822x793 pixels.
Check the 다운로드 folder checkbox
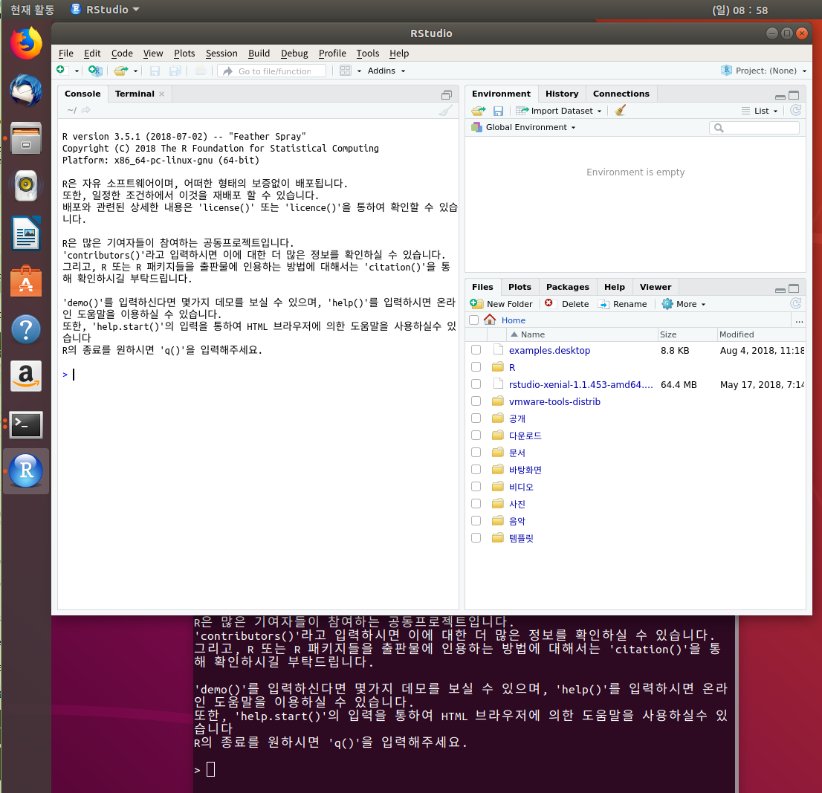point(476,435)
